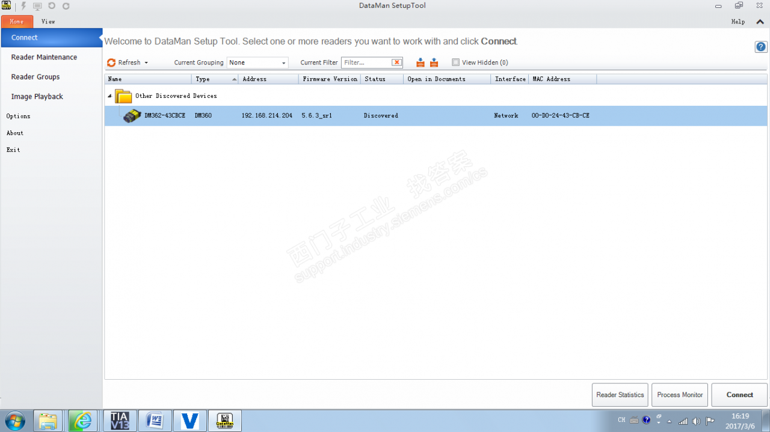Click the lightning bolt quick access icon
770x432 pixels.
pyautogui.click(x=24, y=6)
